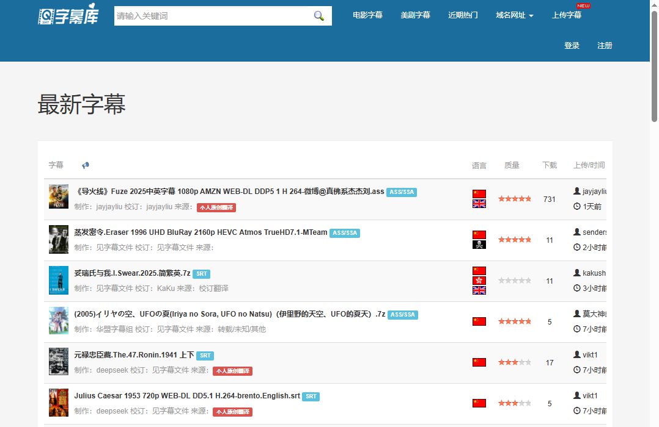Click the China flag in the Eraser row
The width and height of the screenshot is (659, 427).
(479, 235)
